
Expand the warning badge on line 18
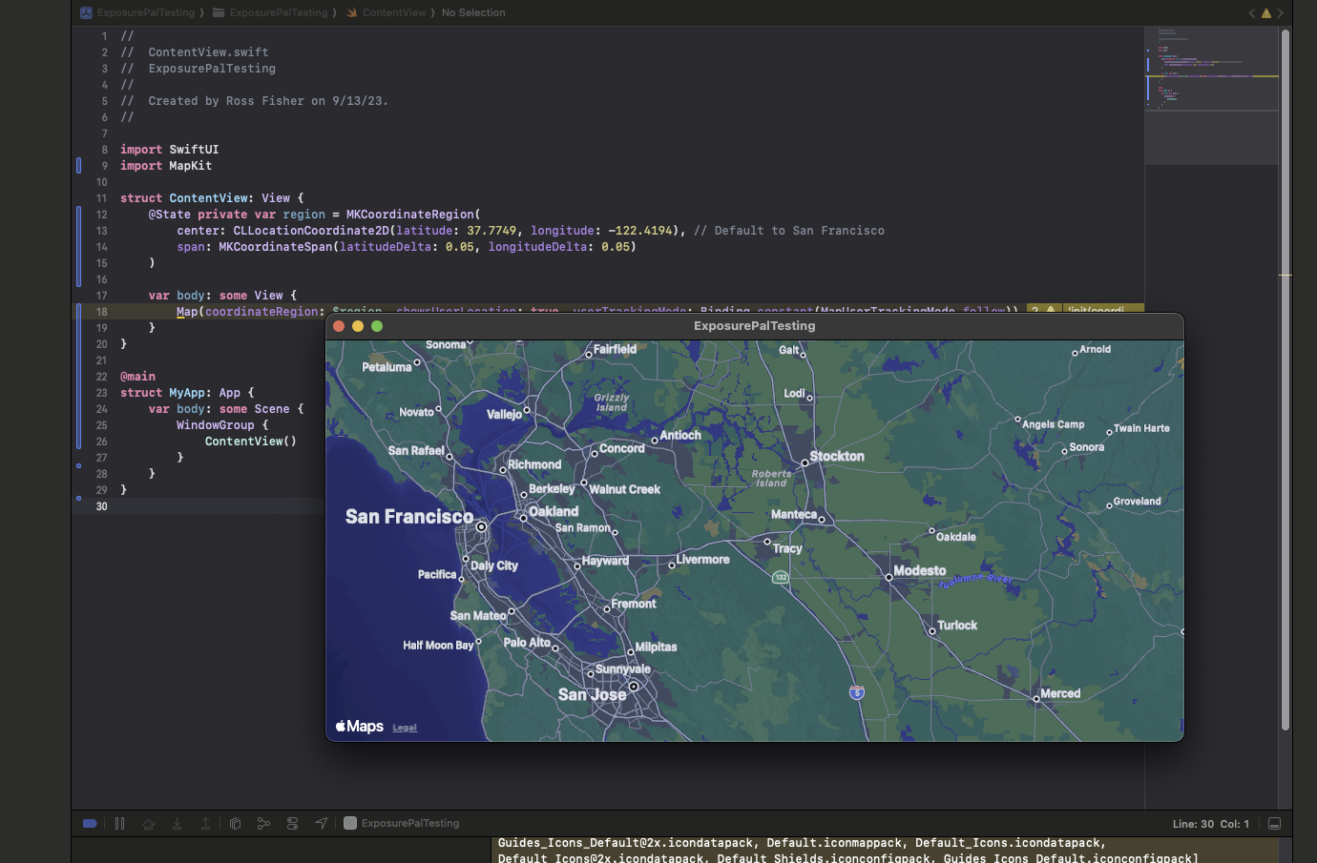click(x=1042, y=310)
